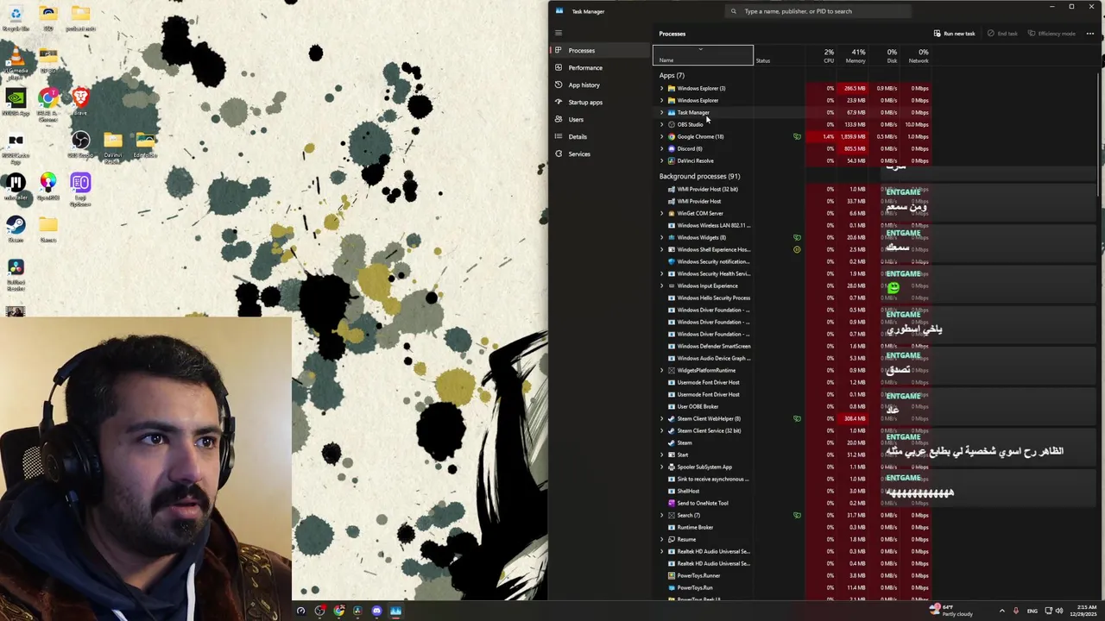Screen dimensions: 1105x621
Task: Click the End task button
Action: click(x=1002, y=34)
